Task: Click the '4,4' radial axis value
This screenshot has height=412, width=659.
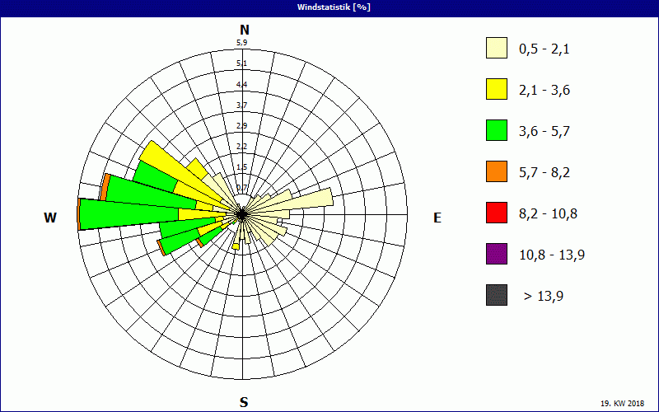Action: click(x=241, y=85)
